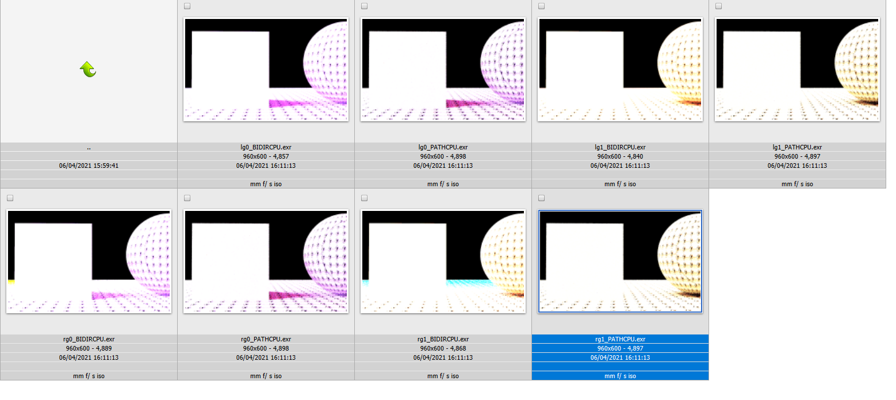Select the rg0_BIDIRCPU.exr checkbox
Screen dimensions: 896x400
(10, 198)
